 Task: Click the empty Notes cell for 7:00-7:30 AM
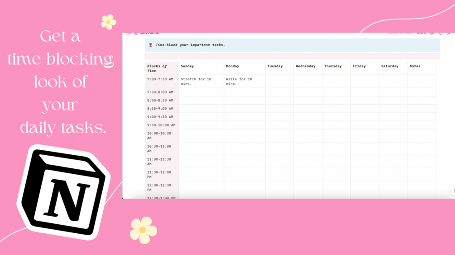(x=421, y=82)
